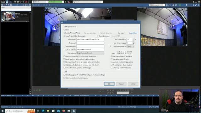201x113 pixels.
Task: Adjust the volume slider in camera toolbar
Action: click(x=187, y=5)
